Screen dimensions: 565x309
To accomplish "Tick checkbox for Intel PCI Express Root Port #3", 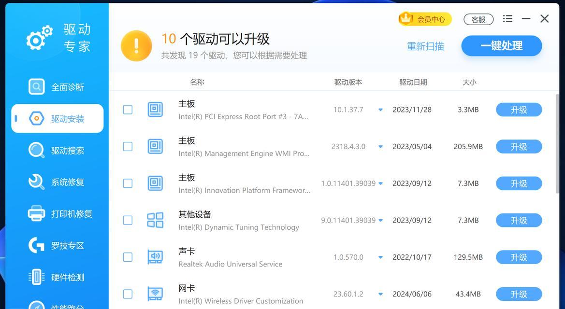I will pos(128,110).
